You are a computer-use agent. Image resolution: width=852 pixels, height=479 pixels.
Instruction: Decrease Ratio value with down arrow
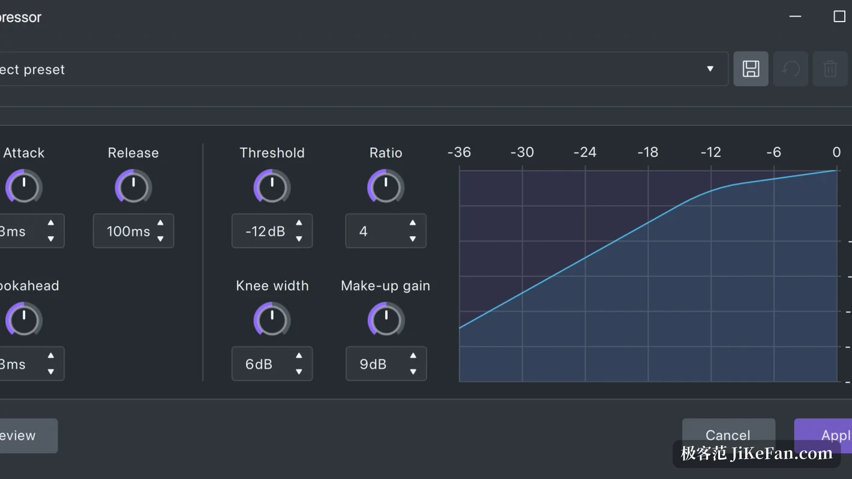point(413,239)
